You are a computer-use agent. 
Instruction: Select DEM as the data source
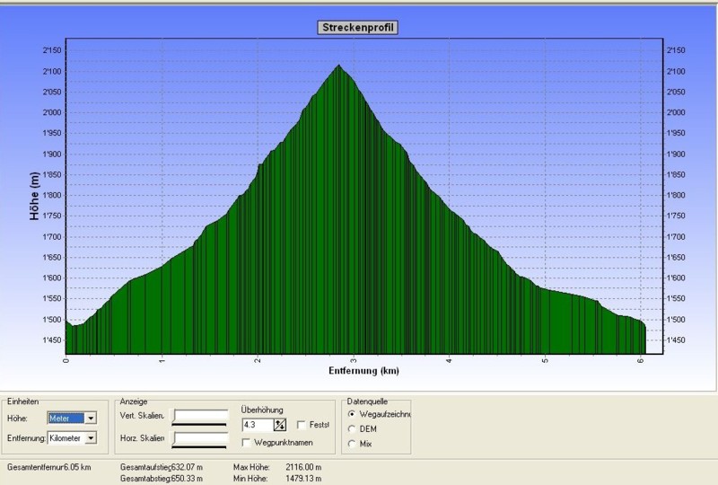pos(351,428)
